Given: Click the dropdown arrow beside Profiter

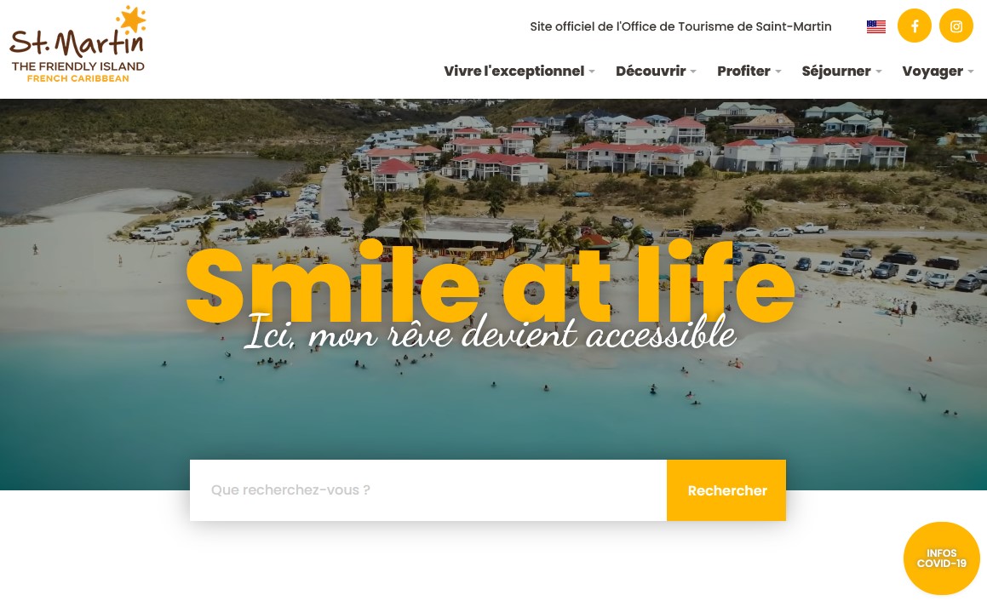Looking at the screenshot, I should pyautogui.click(x=778, y=72).
